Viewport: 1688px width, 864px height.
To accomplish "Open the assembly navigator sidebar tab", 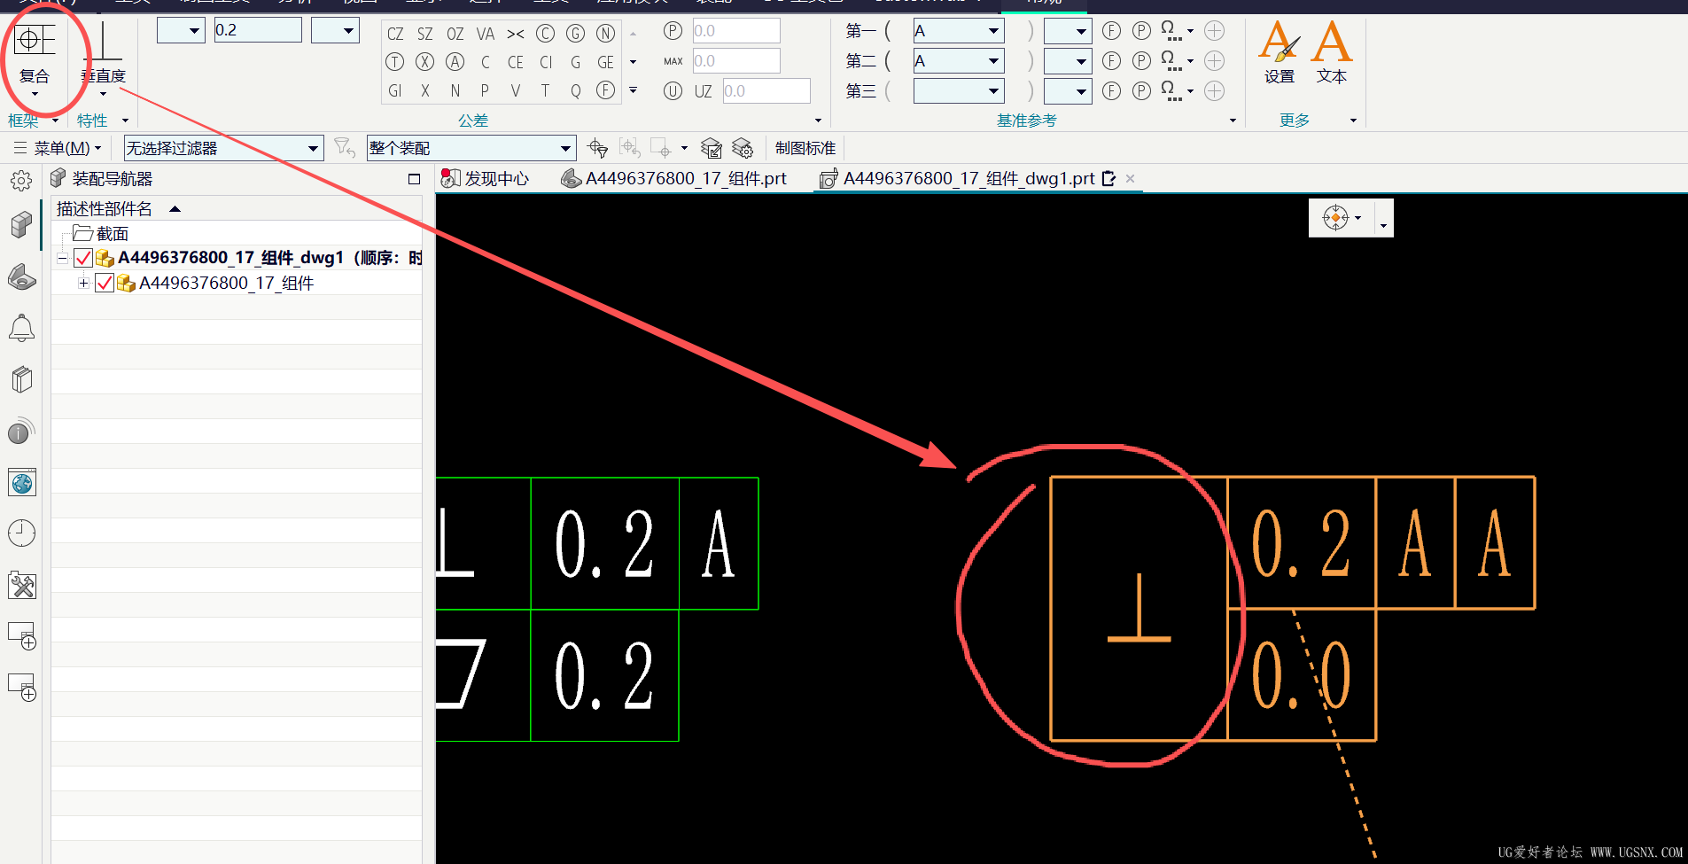I will coord(21,225).
